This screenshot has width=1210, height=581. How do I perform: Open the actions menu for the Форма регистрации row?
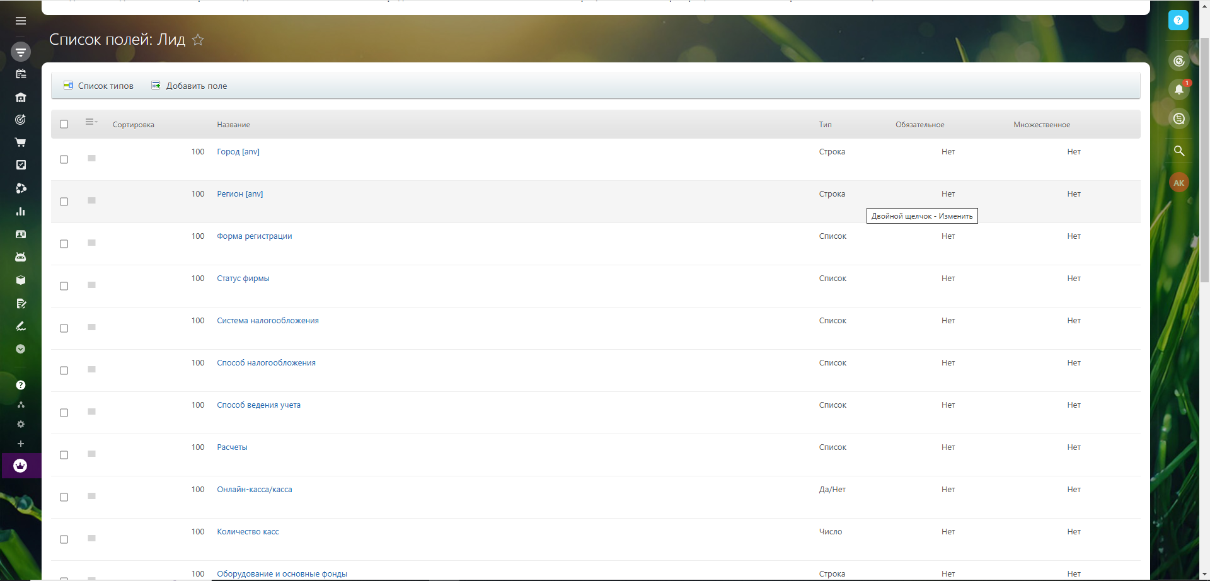point(91,243)
